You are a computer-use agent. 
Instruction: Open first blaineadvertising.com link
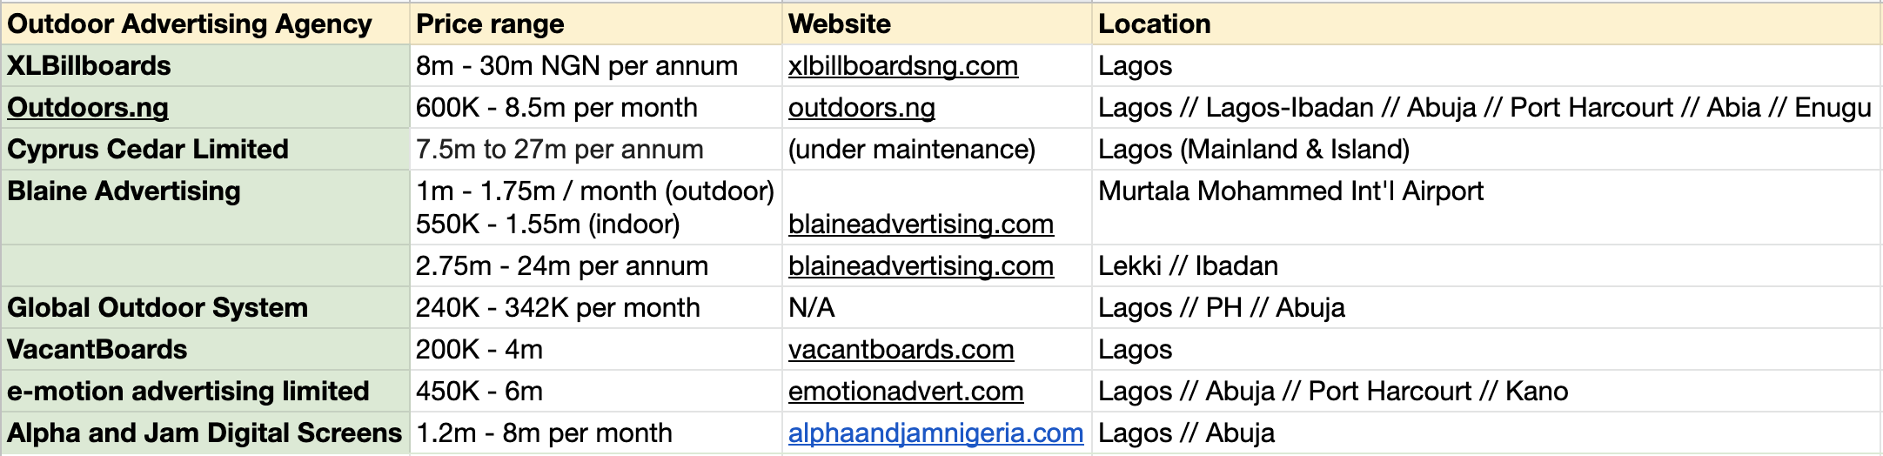point(921,225)
